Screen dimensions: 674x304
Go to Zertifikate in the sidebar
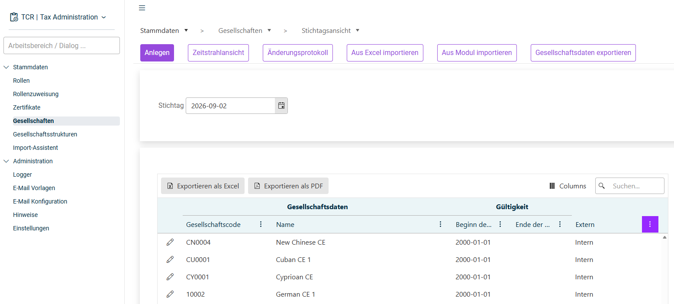(26, 107)
